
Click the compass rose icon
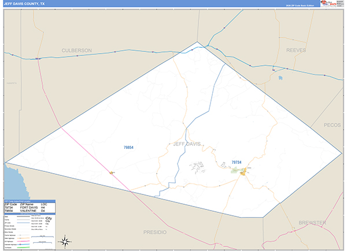[65, 241]
